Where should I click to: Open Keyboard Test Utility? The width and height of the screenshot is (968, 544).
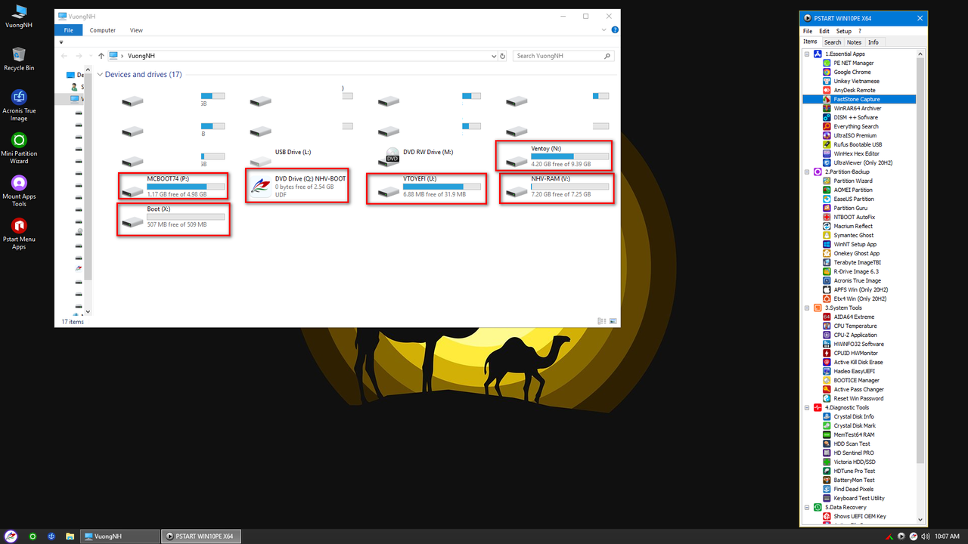click(859, 498)
